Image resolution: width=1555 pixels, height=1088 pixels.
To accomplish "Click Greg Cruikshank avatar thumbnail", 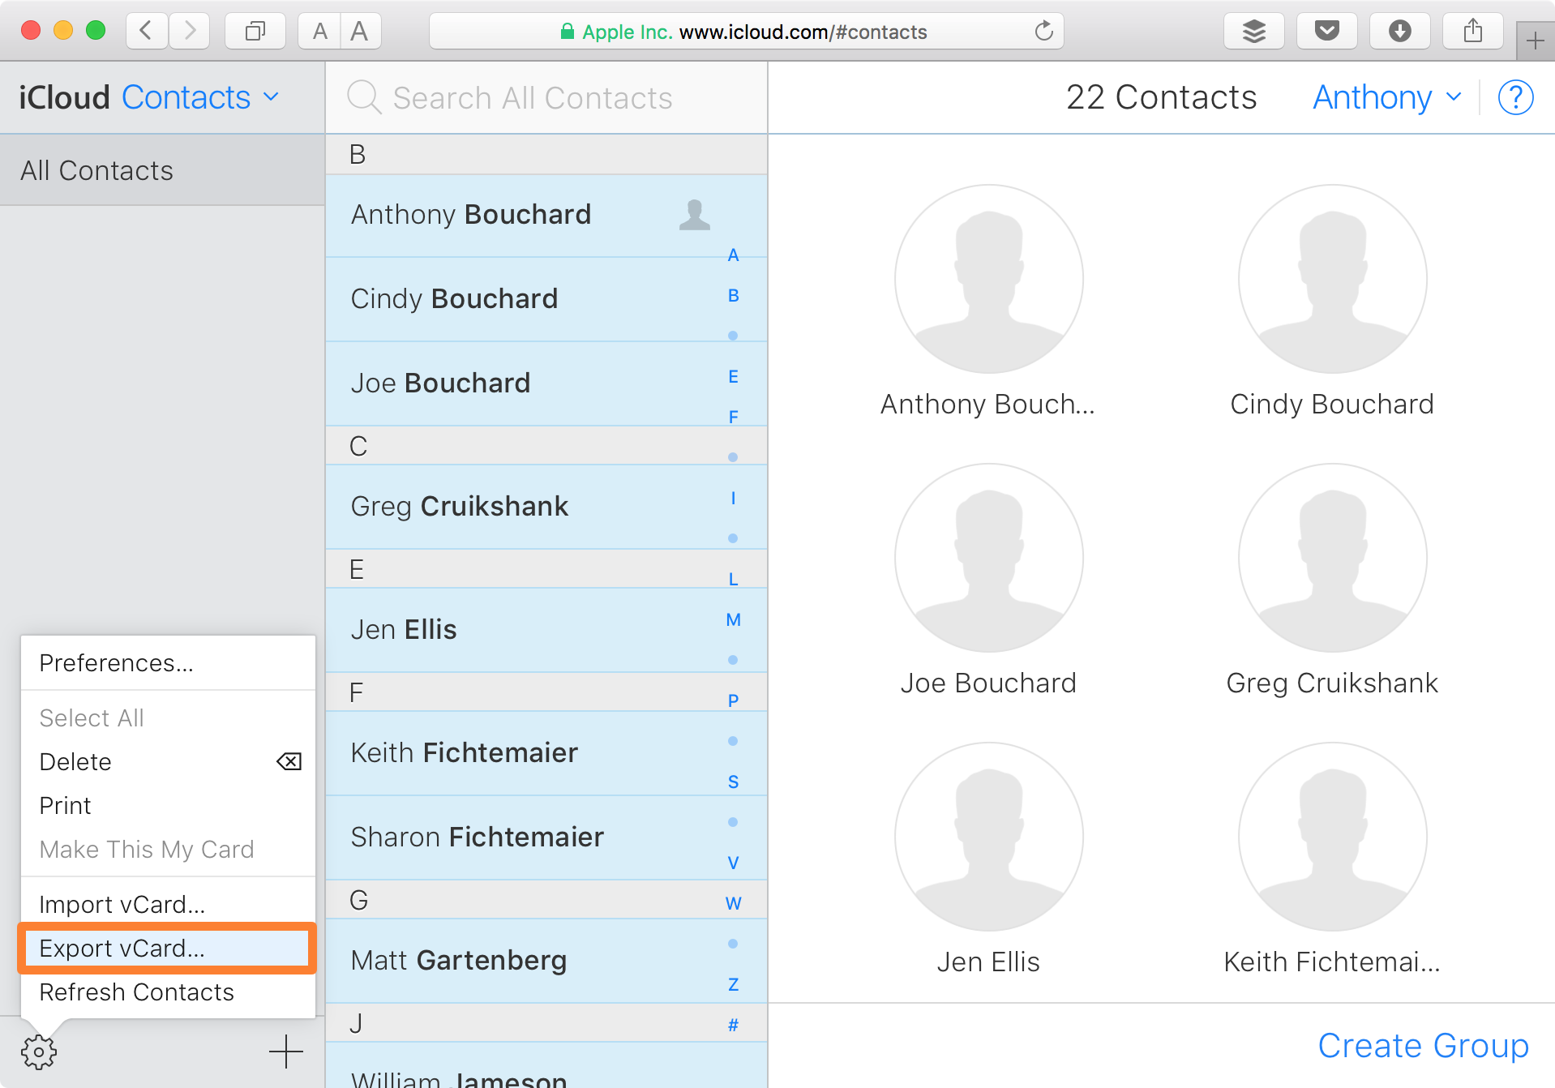I will point(1332,558).
